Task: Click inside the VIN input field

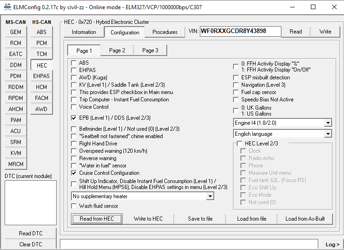Action: (240, 32)
